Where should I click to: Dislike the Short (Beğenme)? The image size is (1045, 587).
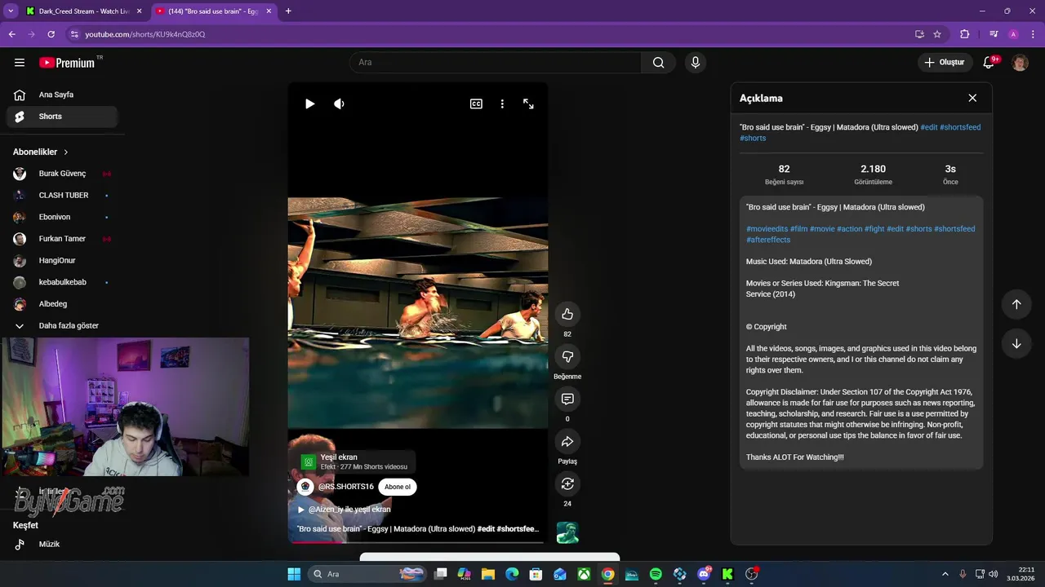point(567,356)
